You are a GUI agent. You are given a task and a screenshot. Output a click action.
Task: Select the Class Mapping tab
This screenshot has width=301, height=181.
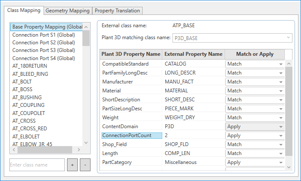click(24, 10)
